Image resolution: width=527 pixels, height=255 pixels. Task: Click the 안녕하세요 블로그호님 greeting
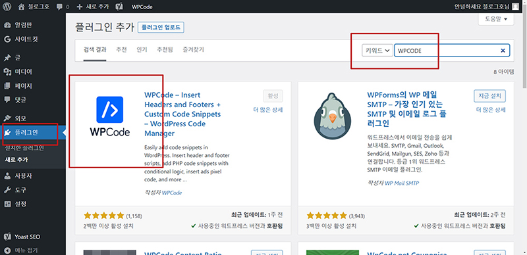click(482, 7)
